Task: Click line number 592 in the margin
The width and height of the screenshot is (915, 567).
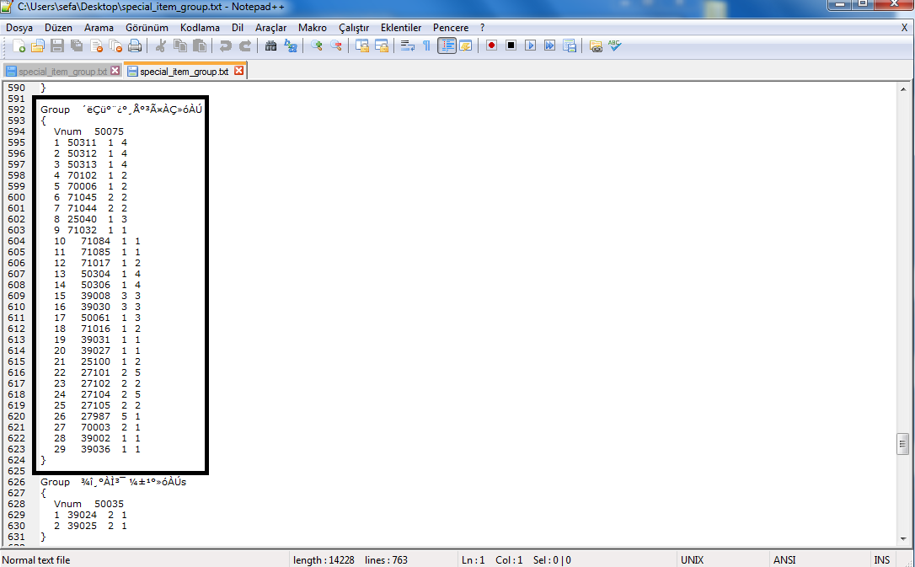Action: point(16,110)
